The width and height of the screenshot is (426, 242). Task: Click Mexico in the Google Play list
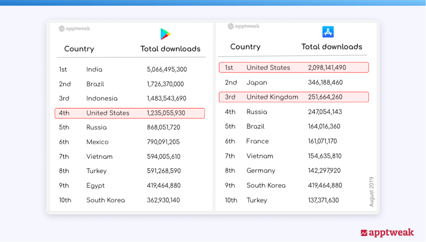97,142
